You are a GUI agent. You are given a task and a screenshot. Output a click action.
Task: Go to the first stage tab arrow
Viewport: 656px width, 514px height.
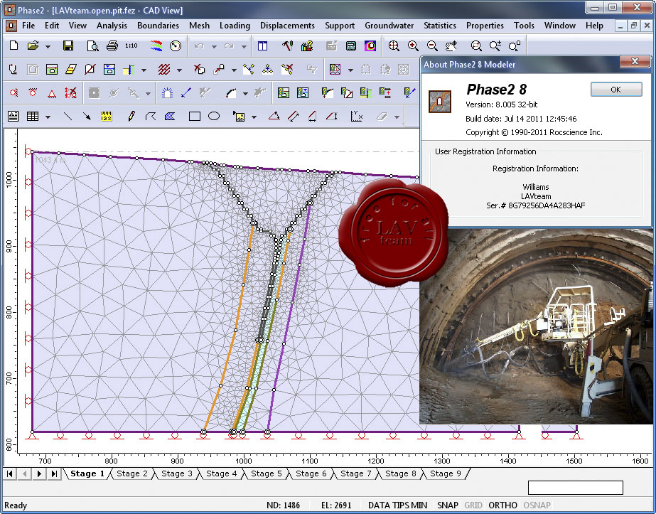coord(10,473)
